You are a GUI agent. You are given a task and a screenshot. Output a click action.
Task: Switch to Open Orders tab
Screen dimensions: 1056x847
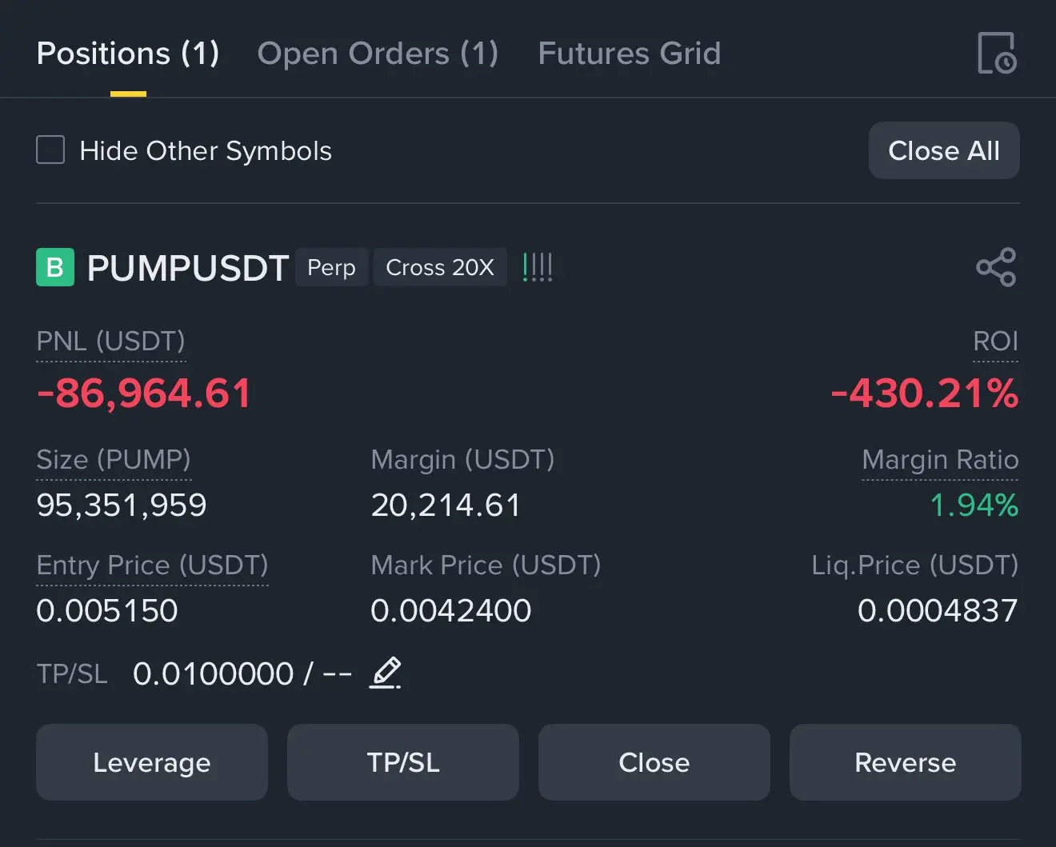point(378,54)
